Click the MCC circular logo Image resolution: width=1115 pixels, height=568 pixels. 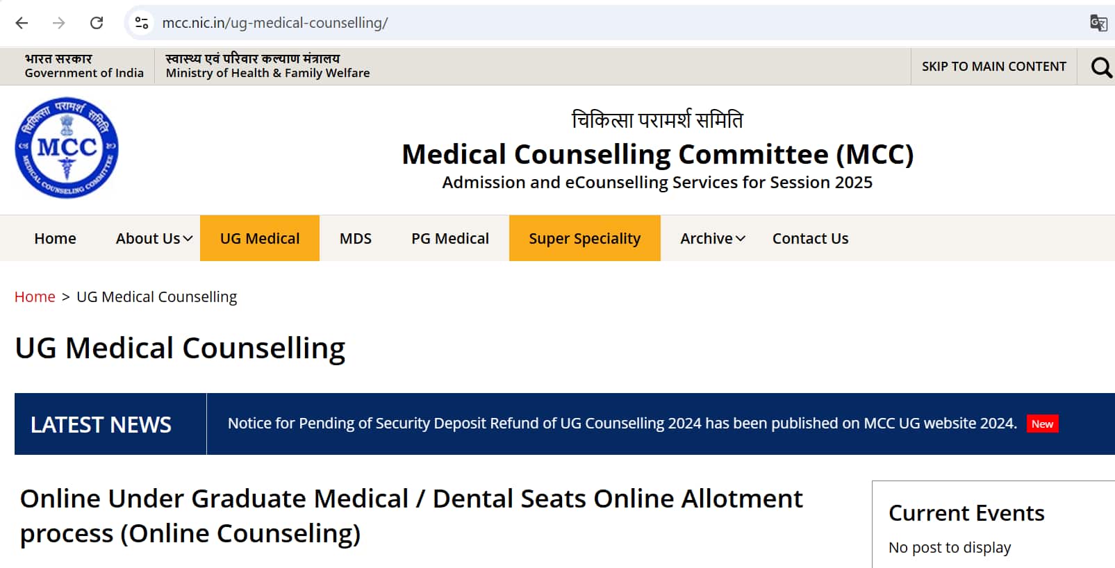pos(67,147)
